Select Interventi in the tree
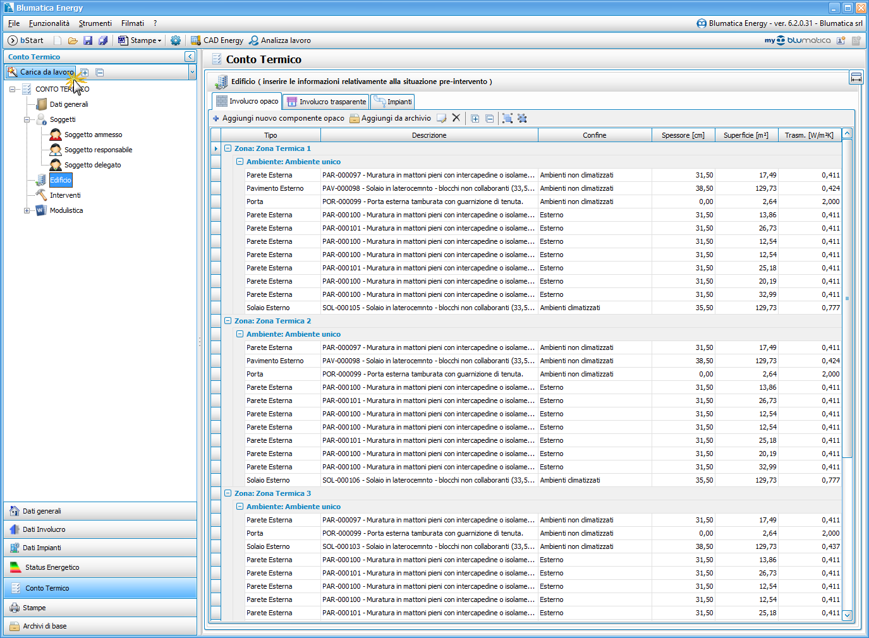 [x=65, y=195]
